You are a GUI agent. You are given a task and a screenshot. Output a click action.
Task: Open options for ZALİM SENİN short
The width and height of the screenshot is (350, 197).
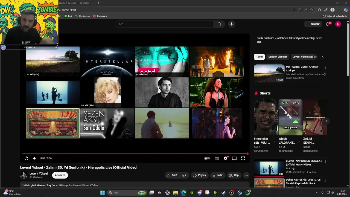(324, 140)
